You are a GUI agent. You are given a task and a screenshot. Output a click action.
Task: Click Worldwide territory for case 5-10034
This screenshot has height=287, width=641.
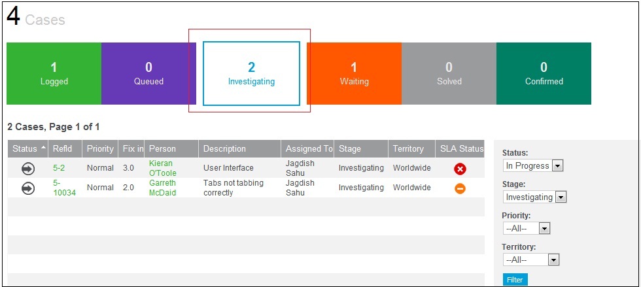point(412,187)
